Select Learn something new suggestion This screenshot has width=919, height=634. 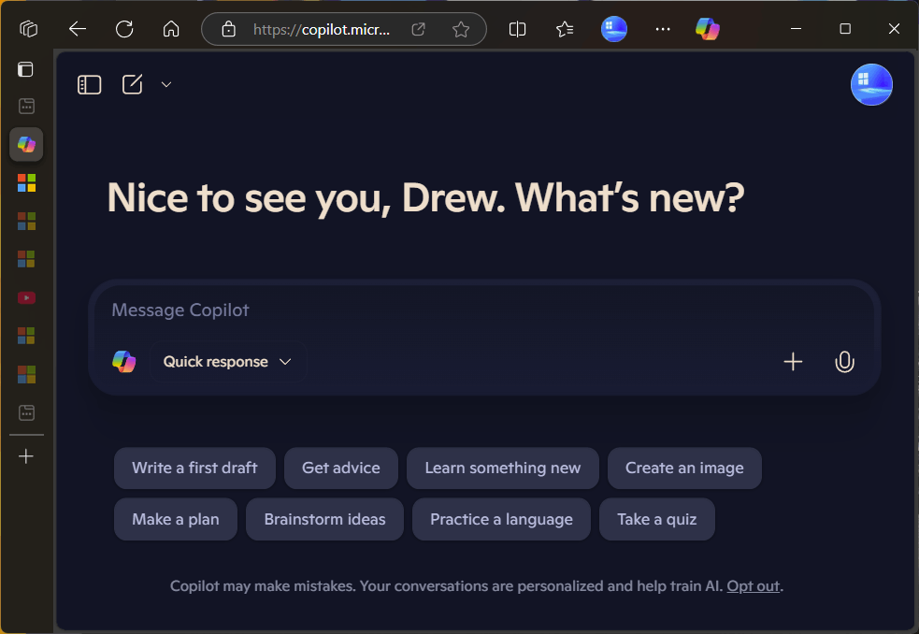pos(503,468)
